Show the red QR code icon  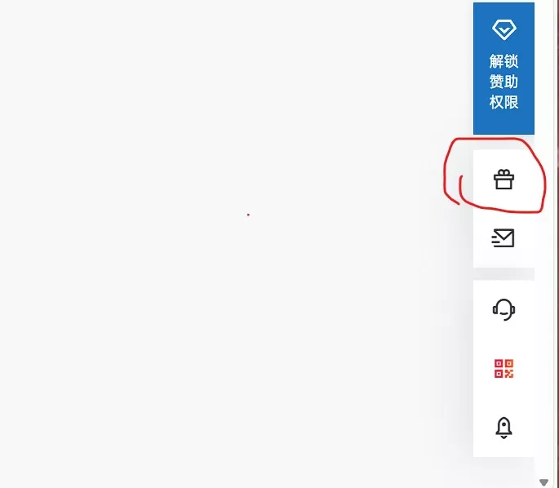(504, 368)
